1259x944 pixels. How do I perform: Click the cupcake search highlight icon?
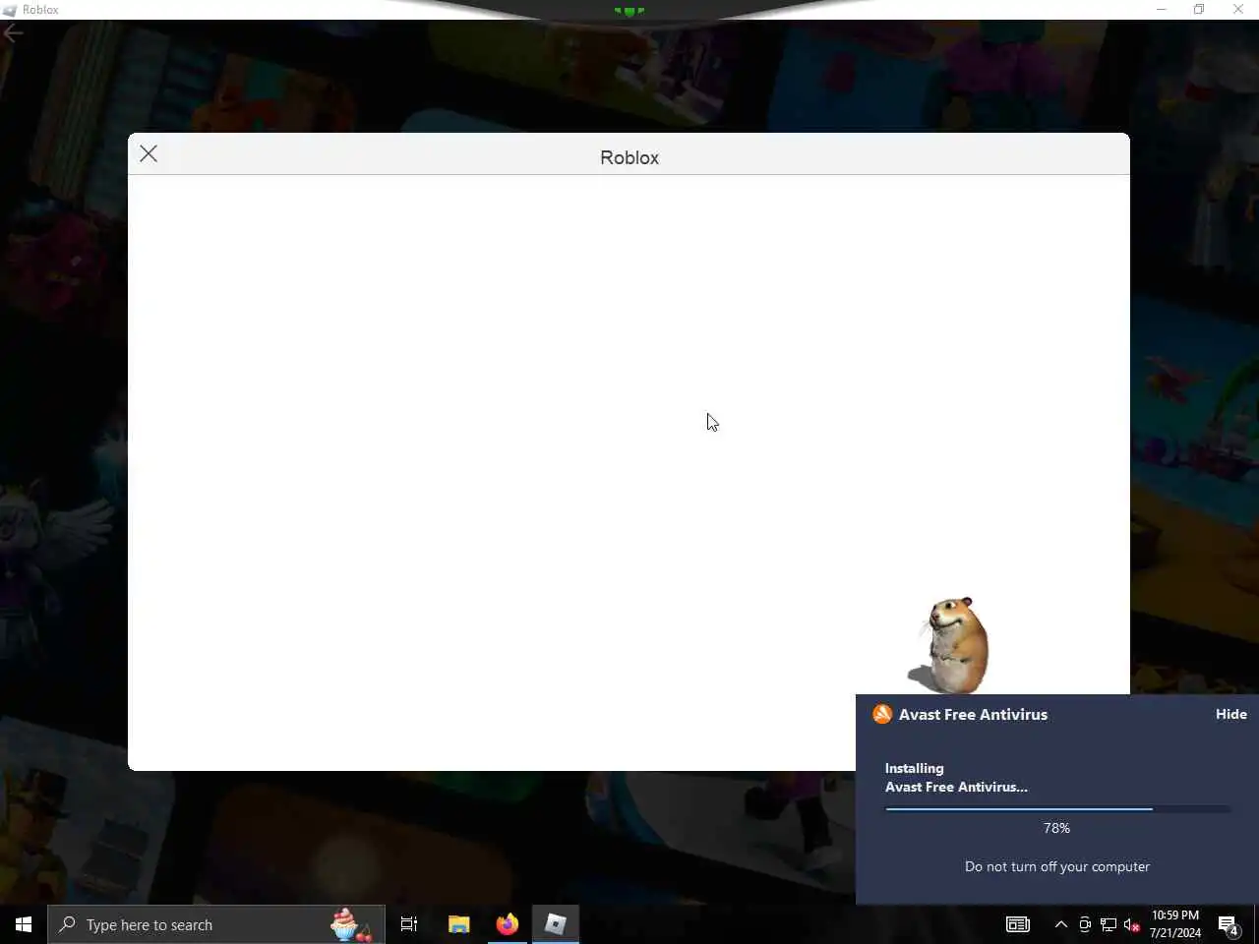(350, 924)
